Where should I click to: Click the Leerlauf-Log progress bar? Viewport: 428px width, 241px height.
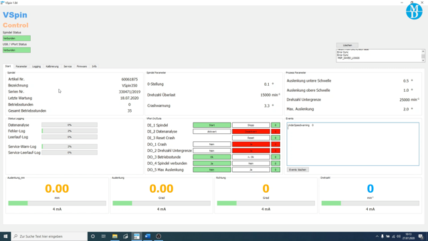pos(70,137)
